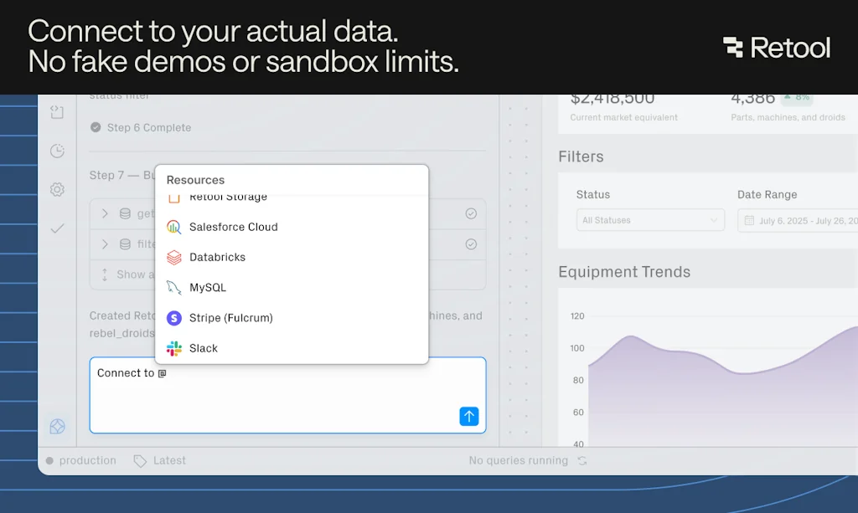This screenshot has width=858, height=513.
Task: Open the query history clock icon in sidebar
Action: (58, 151)
